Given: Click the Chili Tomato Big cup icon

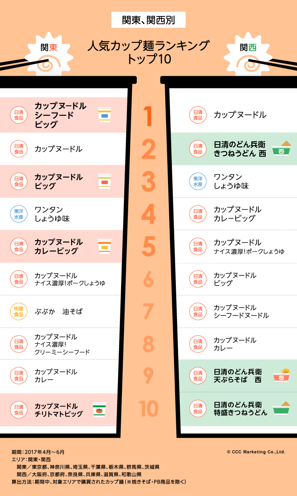Looking at the screenshot, I should pos(99,410).
